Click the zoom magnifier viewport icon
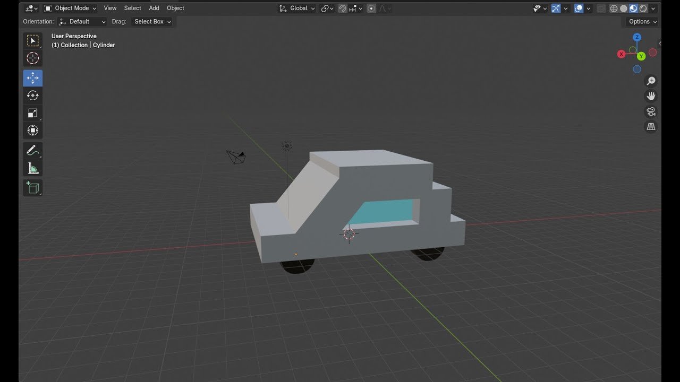 coord(651,81)
